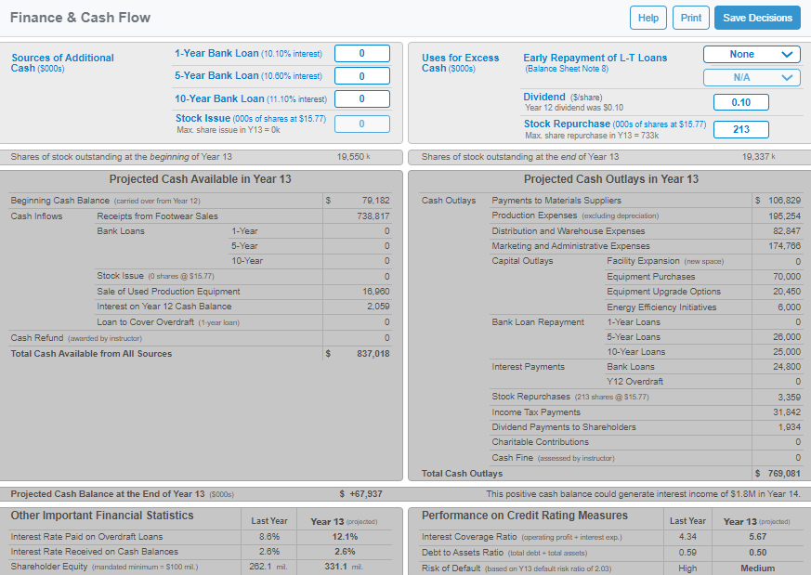Click the Dividend label text
This screenshot has height=575, width=811.
(x=544, y=97)
